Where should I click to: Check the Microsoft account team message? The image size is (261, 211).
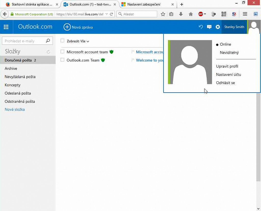coord(62,52)
